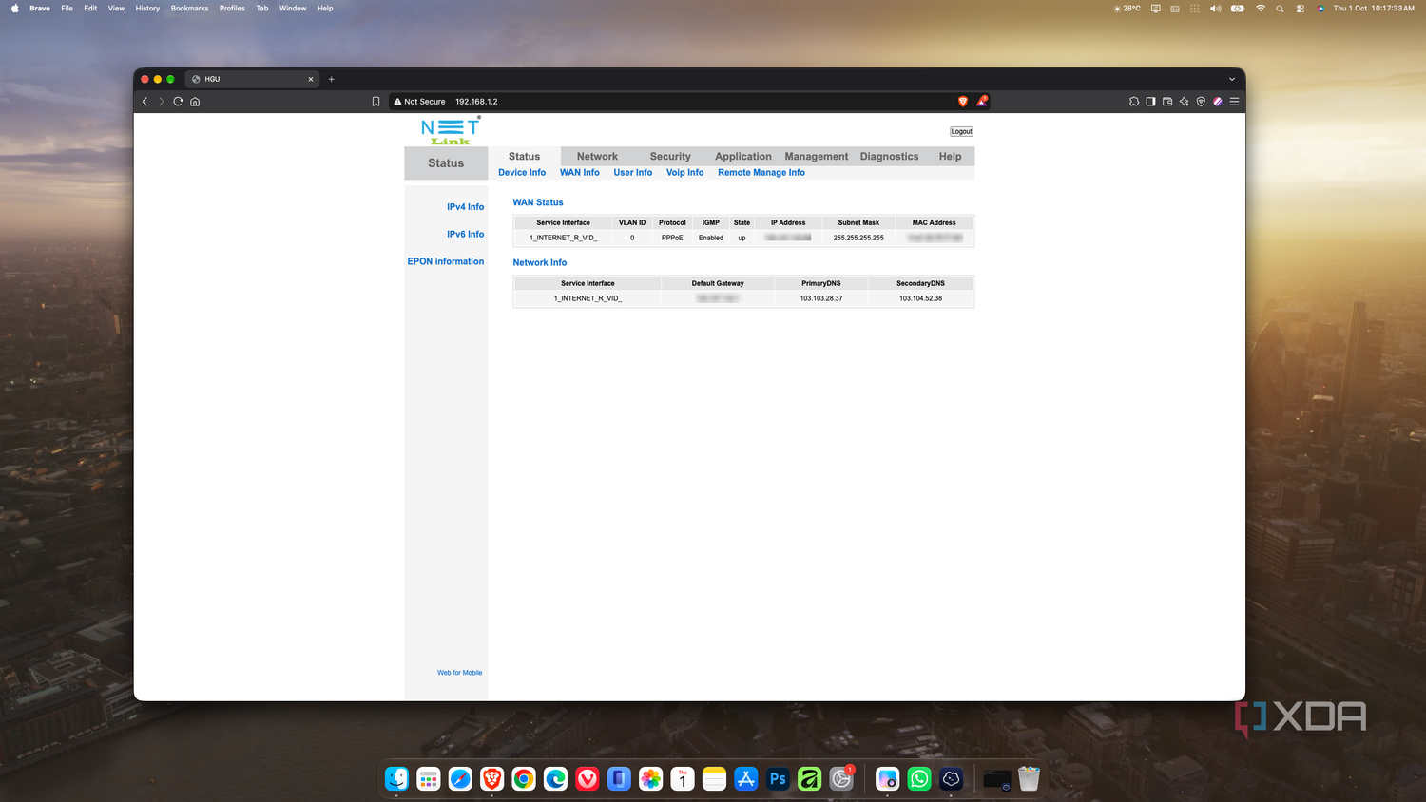This screenshot has height=802, width=1426.
Task: Open the browser extensions puzzle icon
Action: 1134,102
